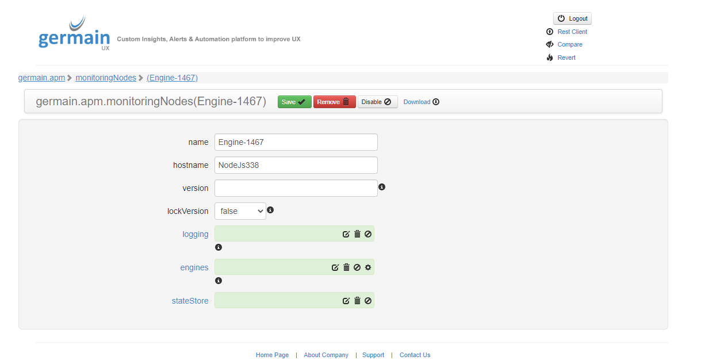Click the disable icon in logging row
Viewport: 701px width, 360px height.
(x=368, y=234)
